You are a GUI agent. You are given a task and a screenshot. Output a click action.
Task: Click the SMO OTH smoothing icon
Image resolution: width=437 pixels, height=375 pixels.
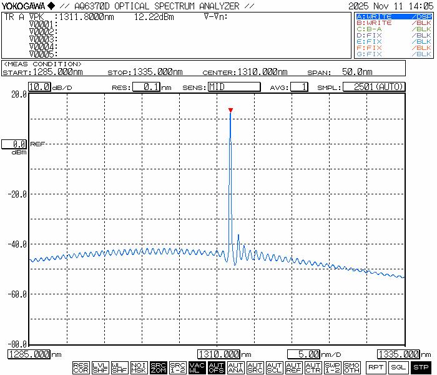(x=351, y=367)
